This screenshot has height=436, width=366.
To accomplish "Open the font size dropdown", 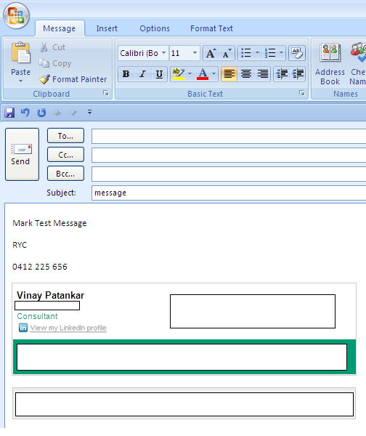I will click(195, 53).
